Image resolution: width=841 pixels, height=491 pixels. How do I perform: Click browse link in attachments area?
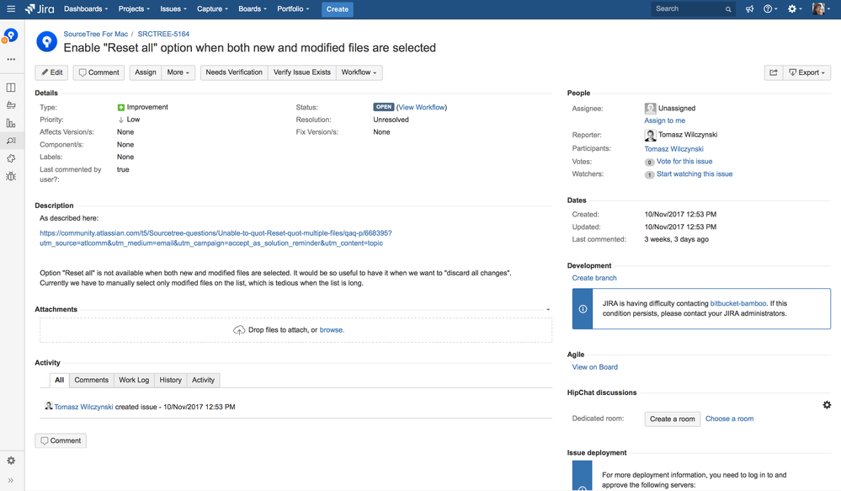(x=331, y=330)
